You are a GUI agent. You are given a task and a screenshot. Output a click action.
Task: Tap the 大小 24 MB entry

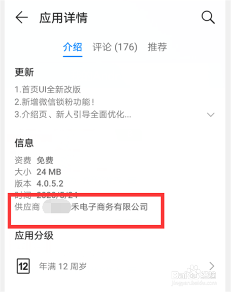point(38,172)
